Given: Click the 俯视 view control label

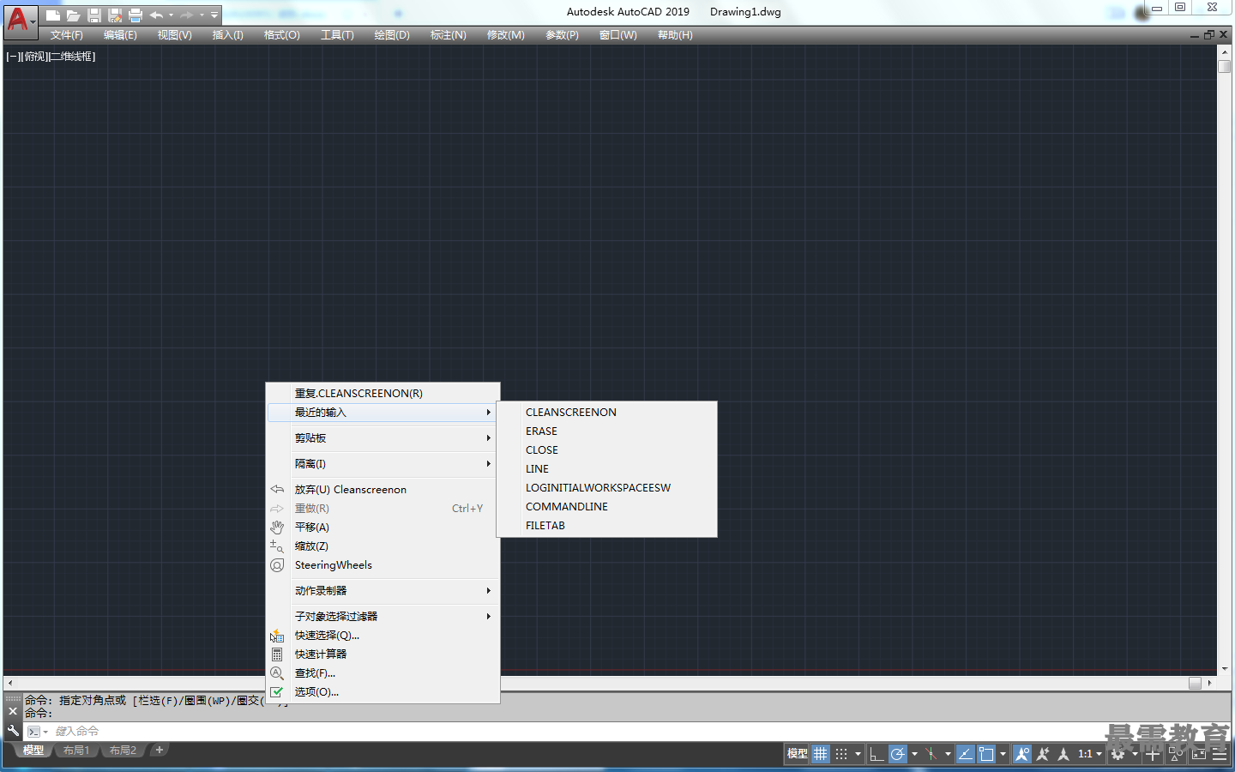Looking at the screenshot, I should [x=34, y=57].
